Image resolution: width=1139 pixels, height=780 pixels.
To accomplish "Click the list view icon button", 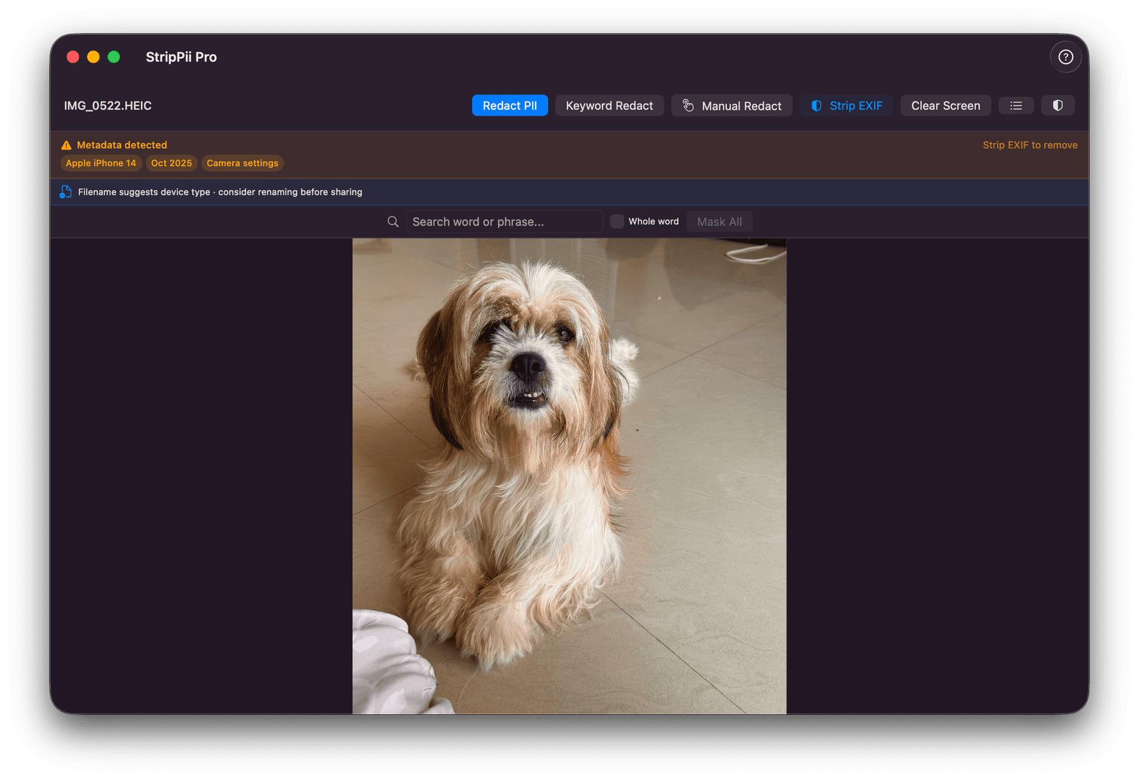I will click(1016, 106).
